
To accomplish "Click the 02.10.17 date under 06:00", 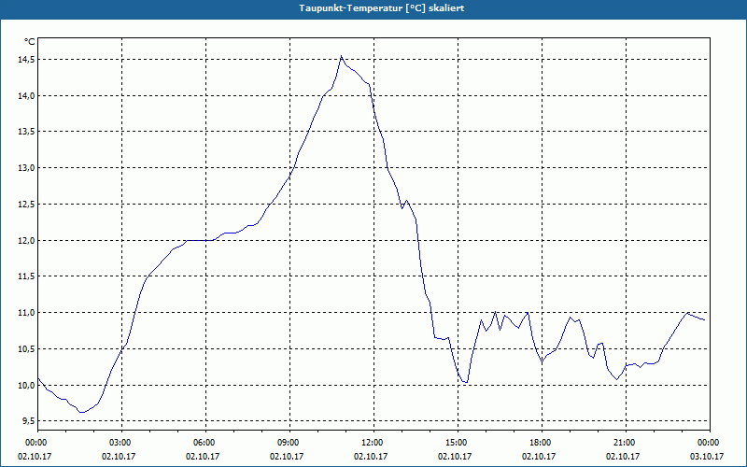I will [x=203, y=456].
